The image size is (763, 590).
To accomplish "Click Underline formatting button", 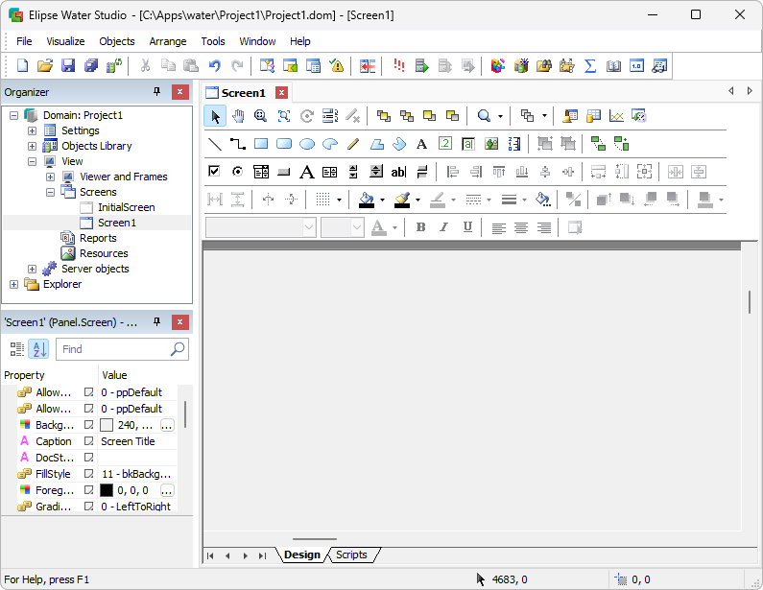I will [x=467, y=227].
